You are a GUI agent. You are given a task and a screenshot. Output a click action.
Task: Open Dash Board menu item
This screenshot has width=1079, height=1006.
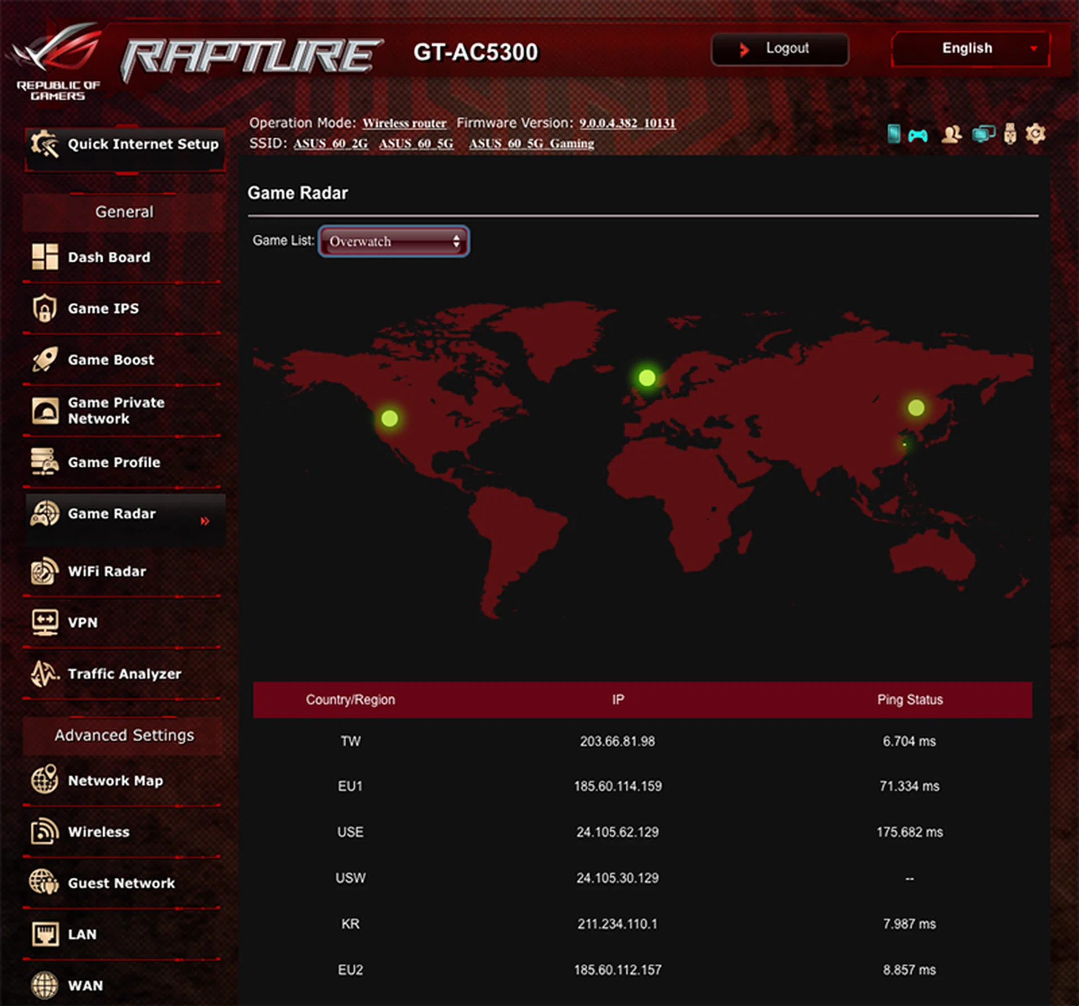[x=109, y=257]
